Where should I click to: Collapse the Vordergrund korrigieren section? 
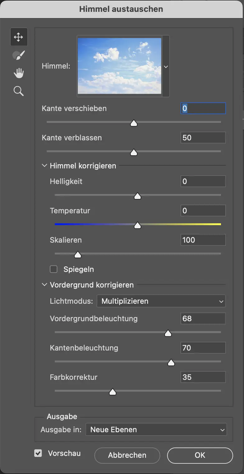click(44, 285)
